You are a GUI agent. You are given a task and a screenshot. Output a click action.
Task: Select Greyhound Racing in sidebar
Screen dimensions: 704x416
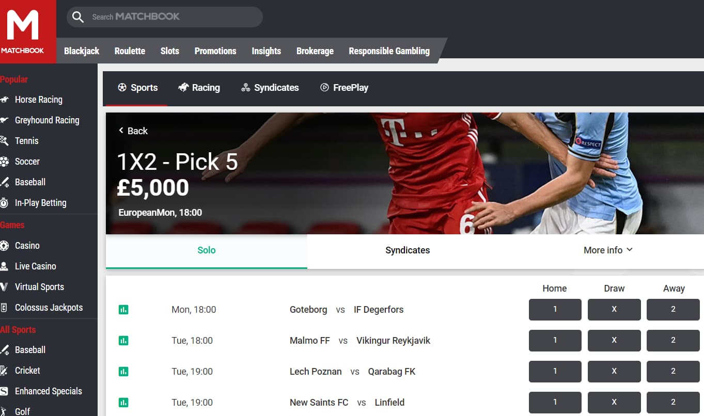[x=46, y=120]
